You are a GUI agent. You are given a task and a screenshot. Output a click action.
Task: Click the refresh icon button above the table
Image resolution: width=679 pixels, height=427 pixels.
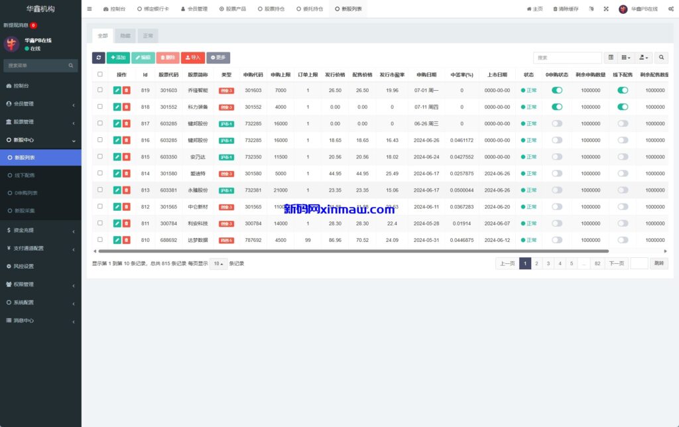[98, 58]
